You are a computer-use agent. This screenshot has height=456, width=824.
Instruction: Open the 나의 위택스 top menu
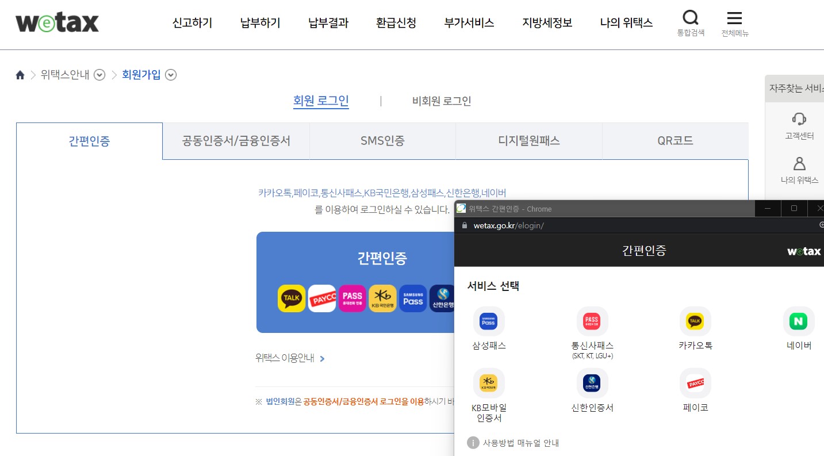click(626, 23)
